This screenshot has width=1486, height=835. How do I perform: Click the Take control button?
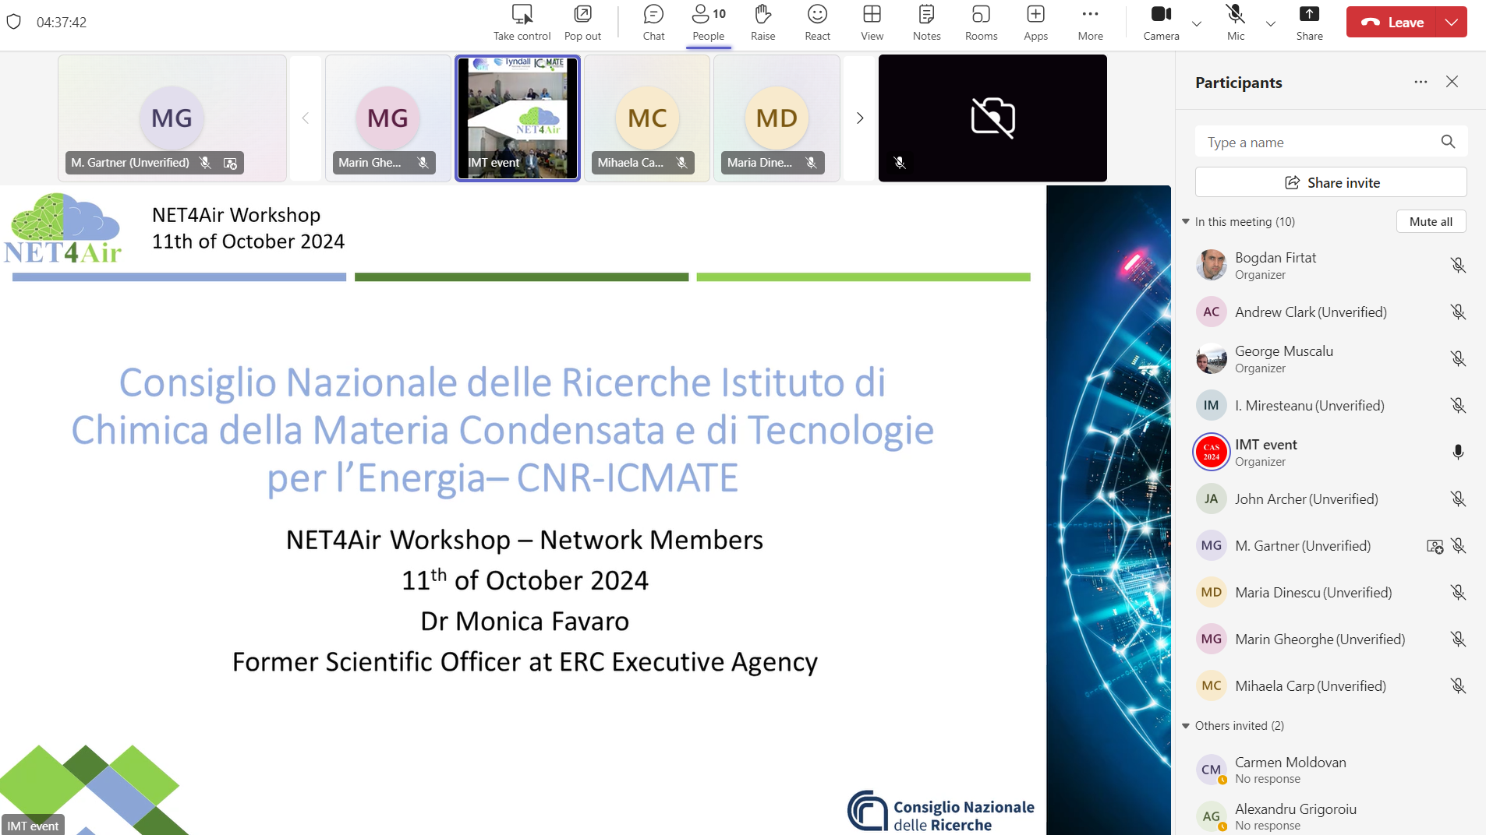tap(522, 23)
